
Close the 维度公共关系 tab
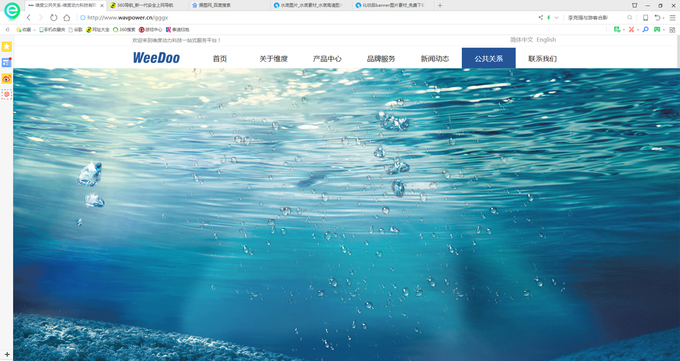(102, 5)
